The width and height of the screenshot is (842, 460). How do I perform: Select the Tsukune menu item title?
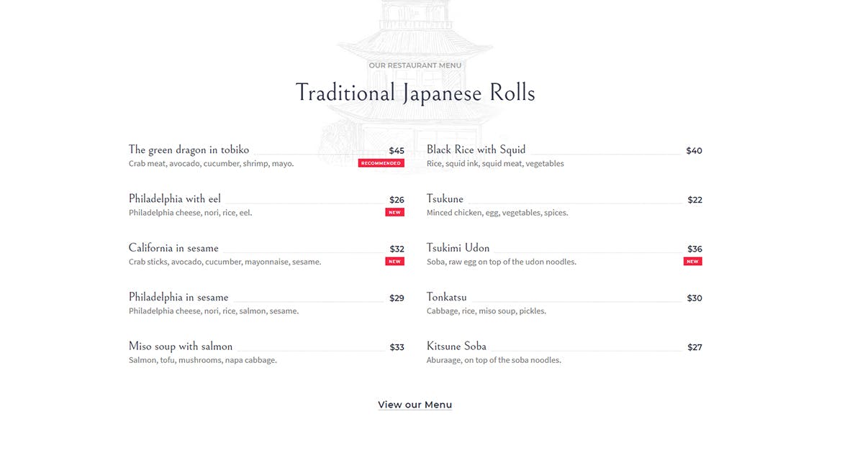click(x=445, y=199)
